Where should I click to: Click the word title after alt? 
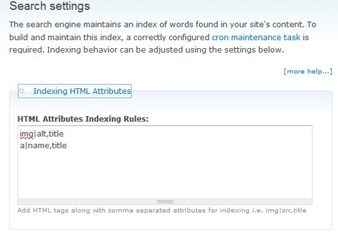pyautogui.click(x=56, y=134)
